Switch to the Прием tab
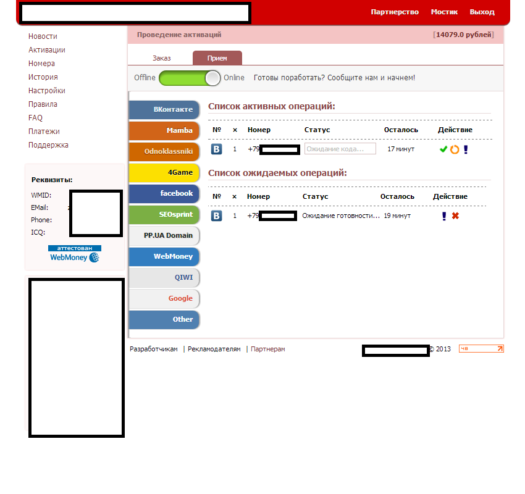 coord(217,58)
